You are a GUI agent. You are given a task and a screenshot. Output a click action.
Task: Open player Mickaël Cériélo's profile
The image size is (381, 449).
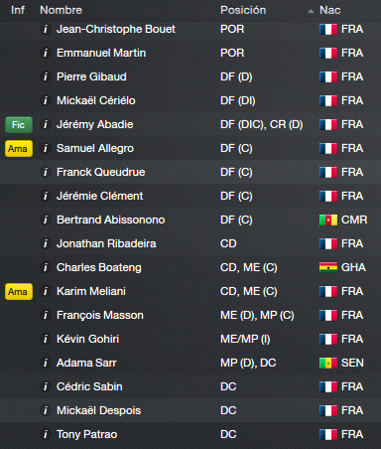tap(96, 100)
